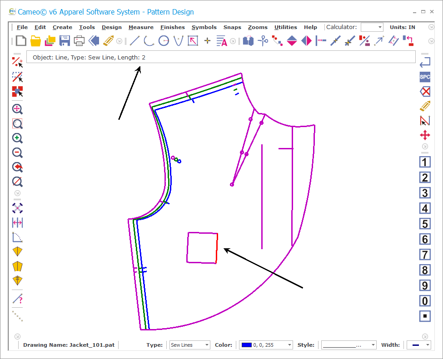Open the Type Sew Lines dropdown
Screen dimensions: 443x359
click(x=189, y=345)
